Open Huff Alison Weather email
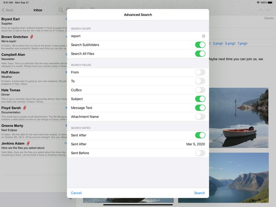 tap(34, 78)
